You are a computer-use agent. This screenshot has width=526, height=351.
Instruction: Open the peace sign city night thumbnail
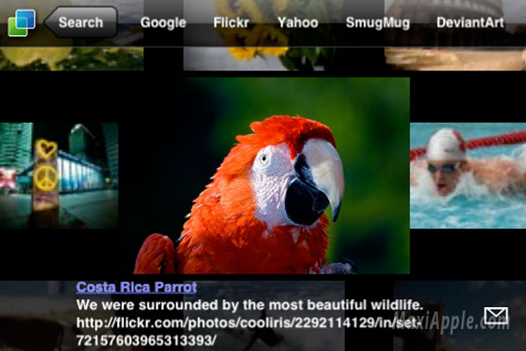point(59,176)
